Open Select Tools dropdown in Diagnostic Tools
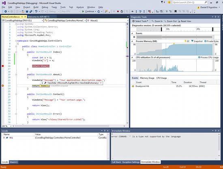The image size is (223, 169). [x=140, y=21]
